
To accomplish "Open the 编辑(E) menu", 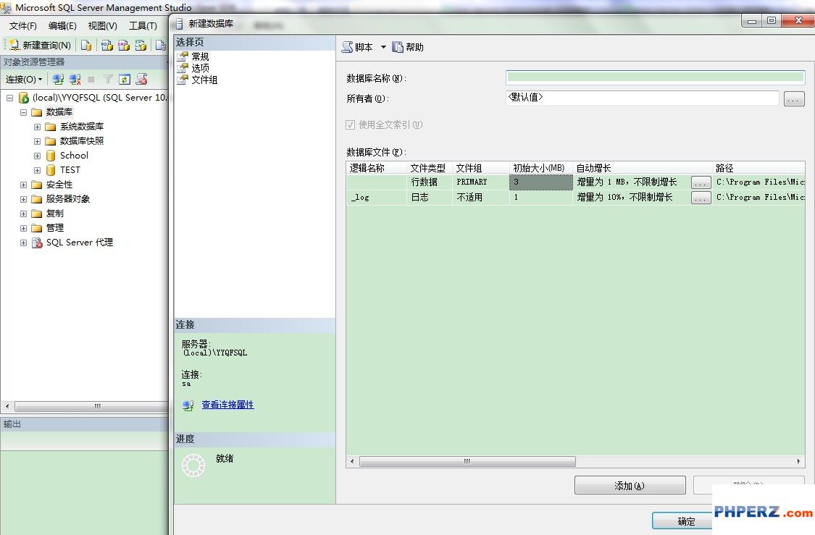I will pos(62,26).
